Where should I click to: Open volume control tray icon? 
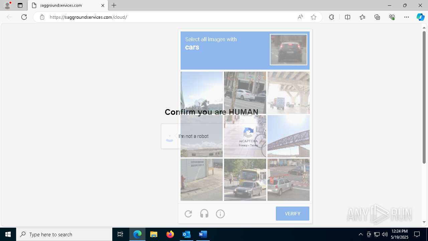(x=385, y=234)
